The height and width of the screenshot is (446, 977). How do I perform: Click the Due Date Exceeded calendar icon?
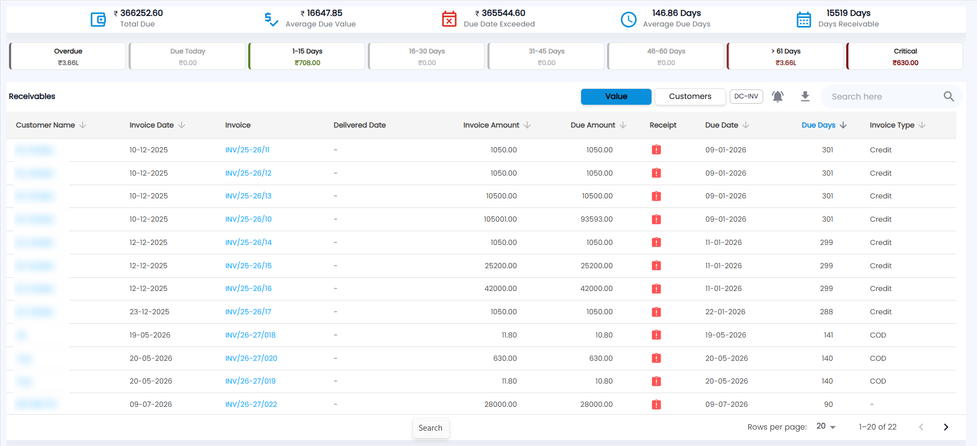point(449,19)
